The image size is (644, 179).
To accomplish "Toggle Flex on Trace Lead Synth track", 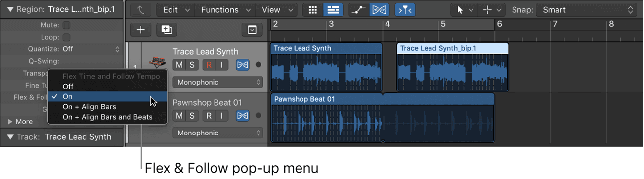I will (x=243, y=65).
